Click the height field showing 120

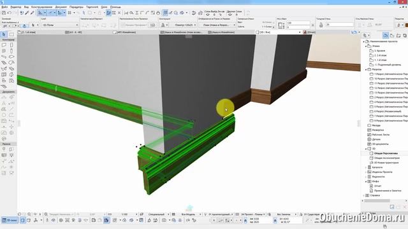tap(298, 23)
